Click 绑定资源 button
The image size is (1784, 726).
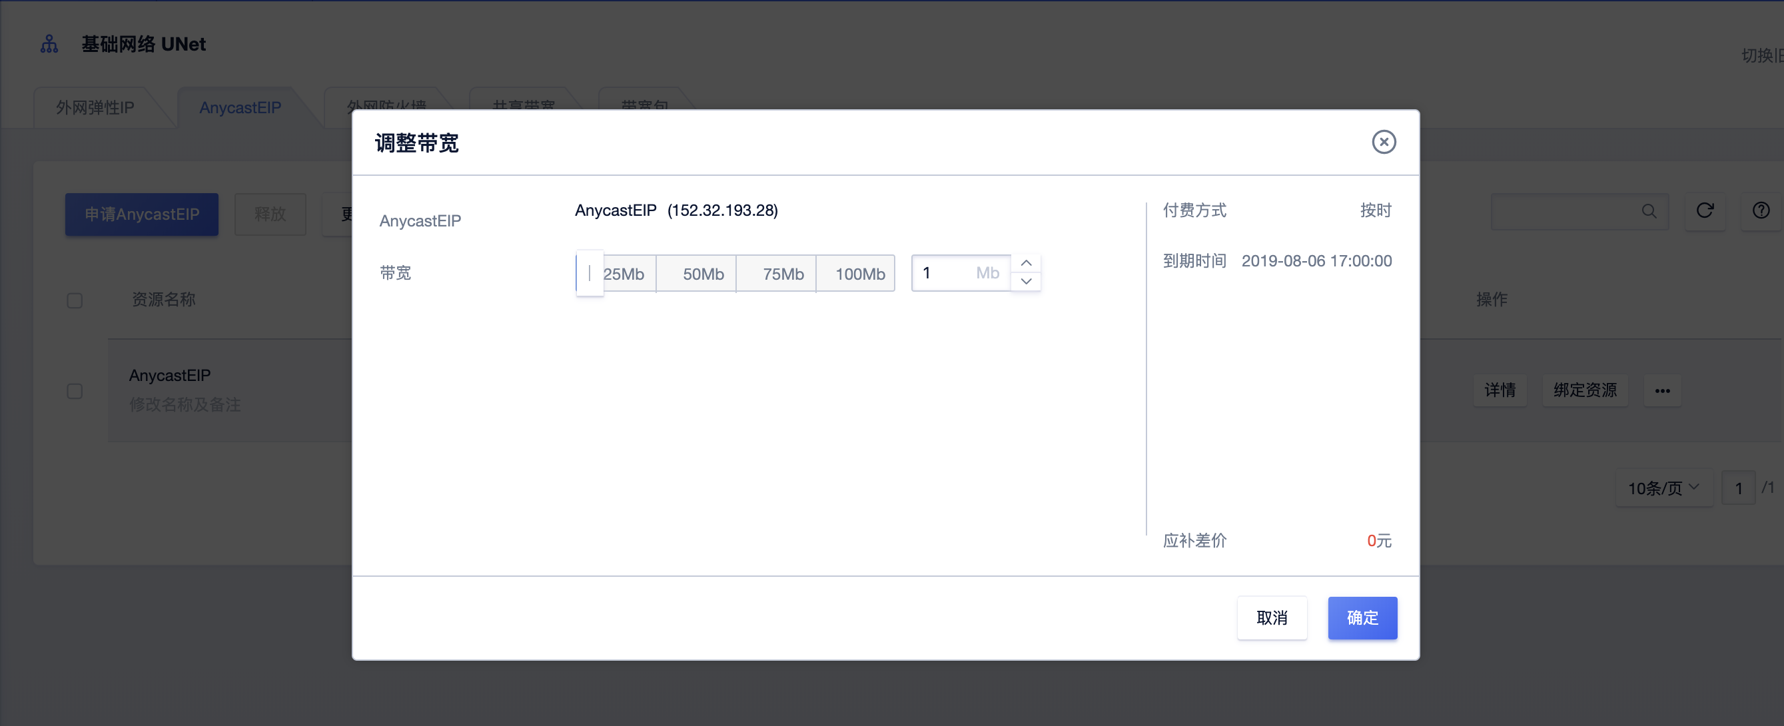[x=1585, y=391]
